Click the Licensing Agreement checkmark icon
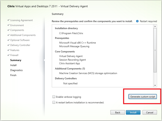162x121 pixels. [8, 20]
